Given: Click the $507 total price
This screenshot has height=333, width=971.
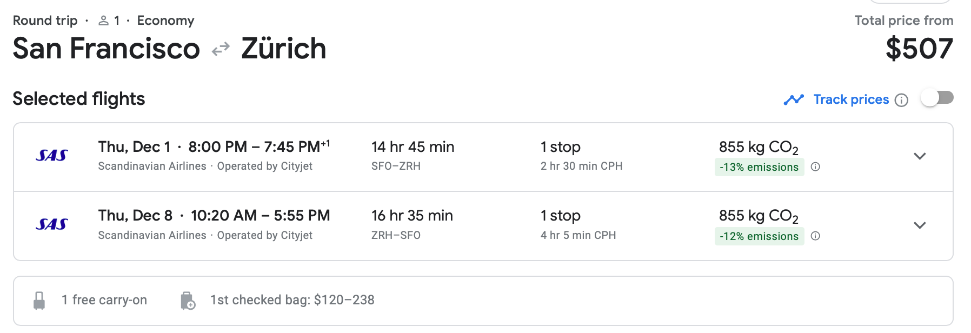Looking at the screenshot, I should 919,49.
